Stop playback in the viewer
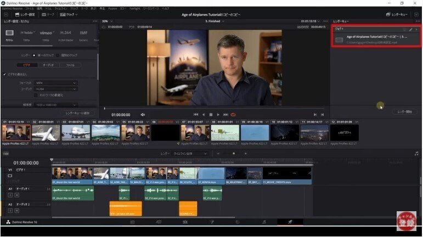423x237 pixels. click(211, 115)
